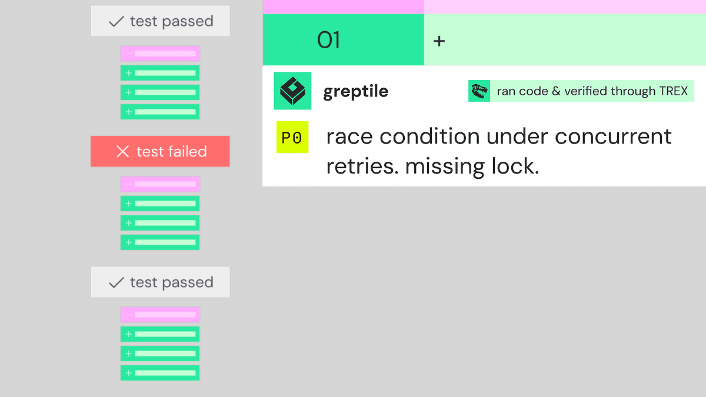Click checkmark icon on first test passed badge
The height and width of the screenshot is (397, 706).
[x=116, y=22]
